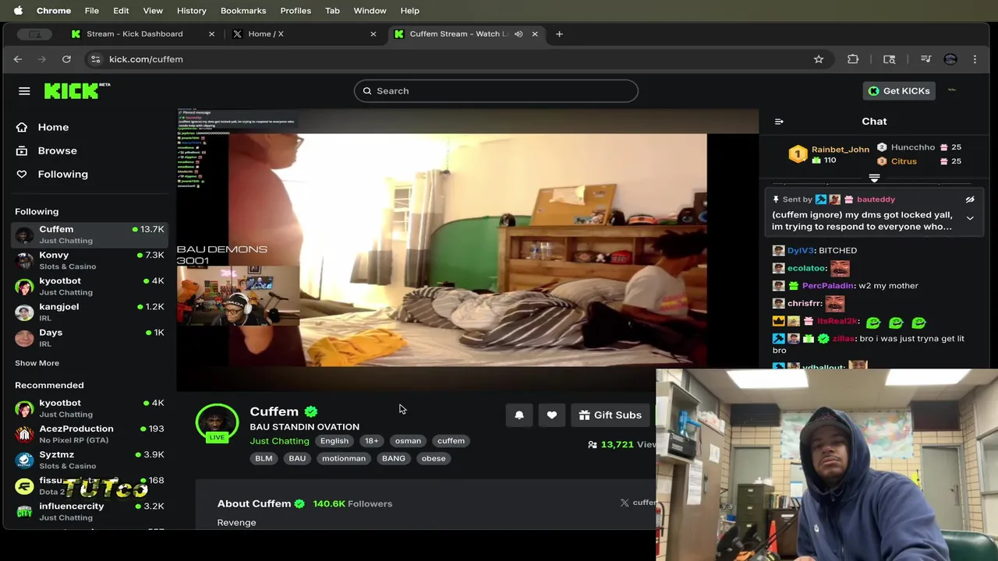The width and height of the screenshot is (998, 561).
Task: Open the History menu
Action: coord(191,10)
